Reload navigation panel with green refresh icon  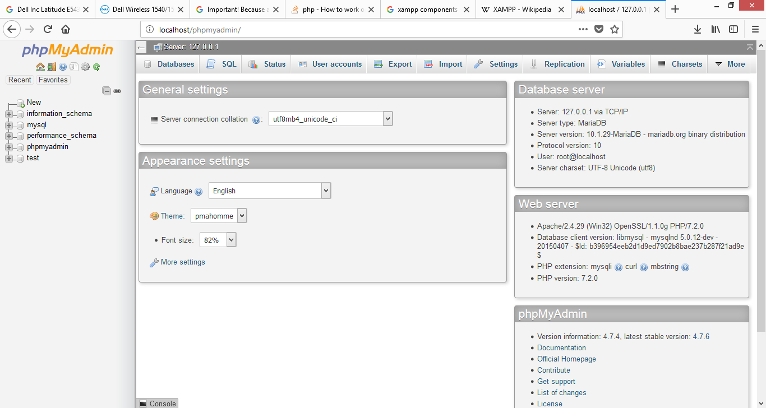pos(96,67)
